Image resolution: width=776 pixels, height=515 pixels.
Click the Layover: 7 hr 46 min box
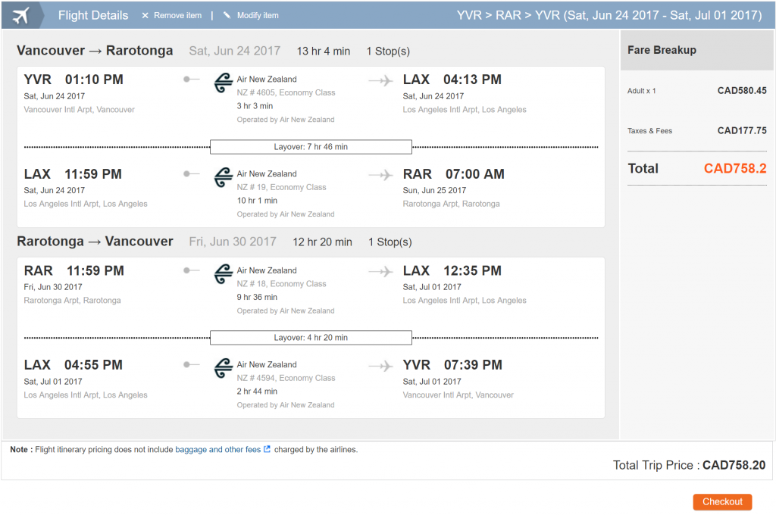pyautogui.click(x=311, y=147)
